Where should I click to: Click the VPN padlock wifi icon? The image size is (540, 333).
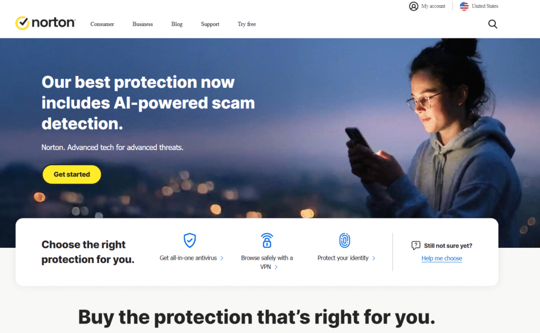coord(267,240)
